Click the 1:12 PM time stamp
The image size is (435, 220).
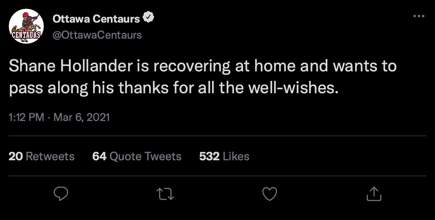click(26, 118)
